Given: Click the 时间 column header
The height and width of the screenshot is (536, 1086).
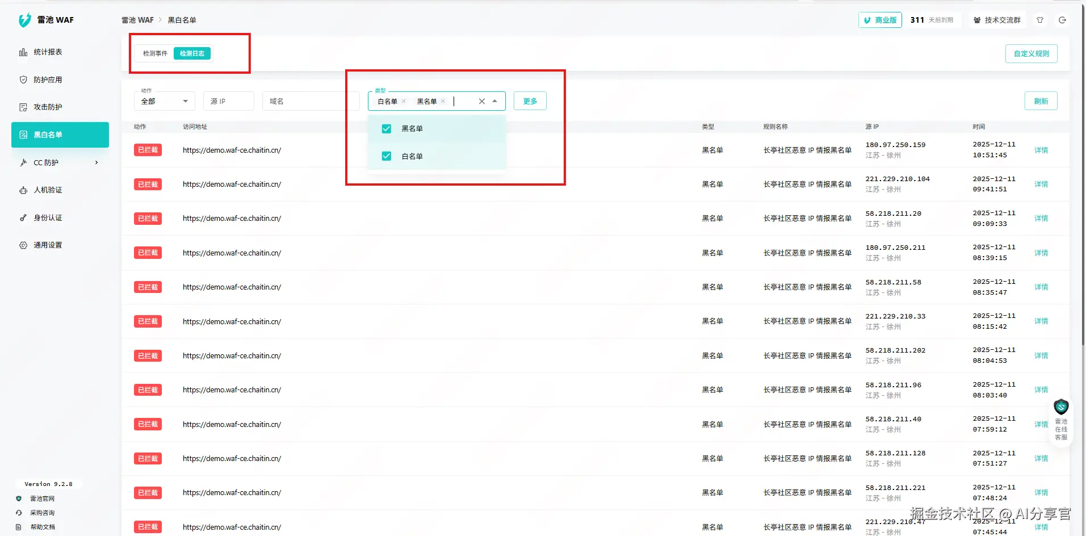Looking at the screenshot, I should (x=978, y=127).
